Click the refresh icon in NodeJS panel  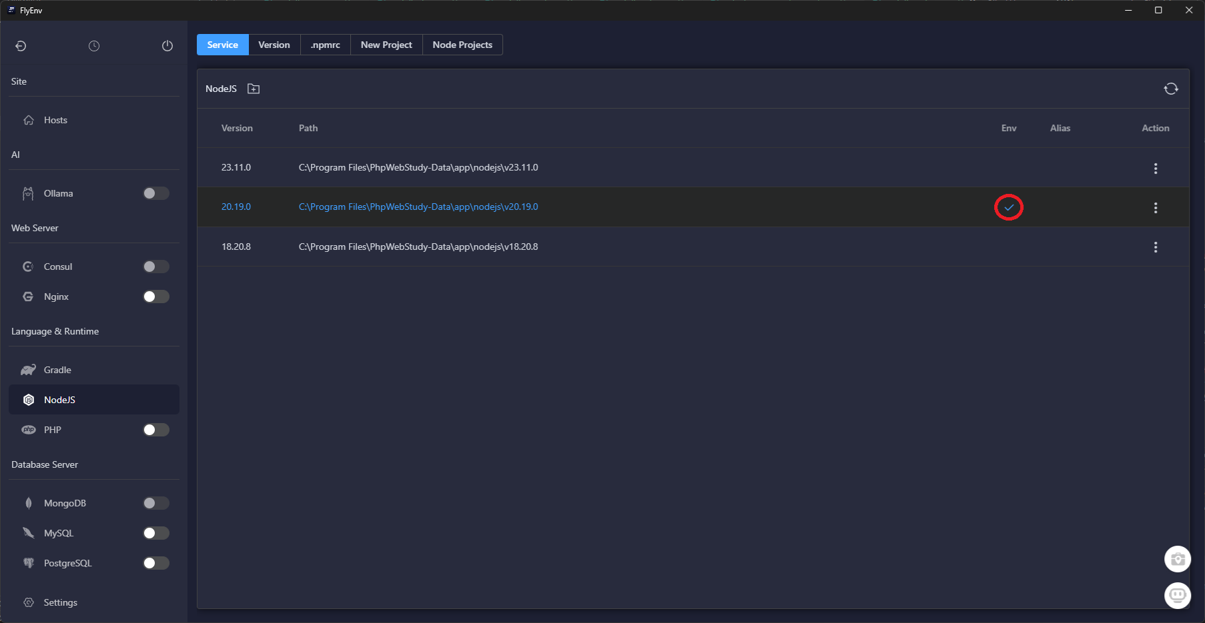[1170, 89]
